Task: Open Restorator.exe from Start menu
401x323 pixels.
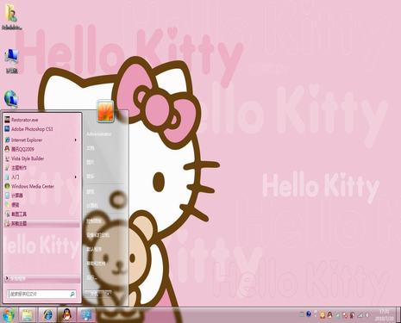Action: tap(41, 120)
